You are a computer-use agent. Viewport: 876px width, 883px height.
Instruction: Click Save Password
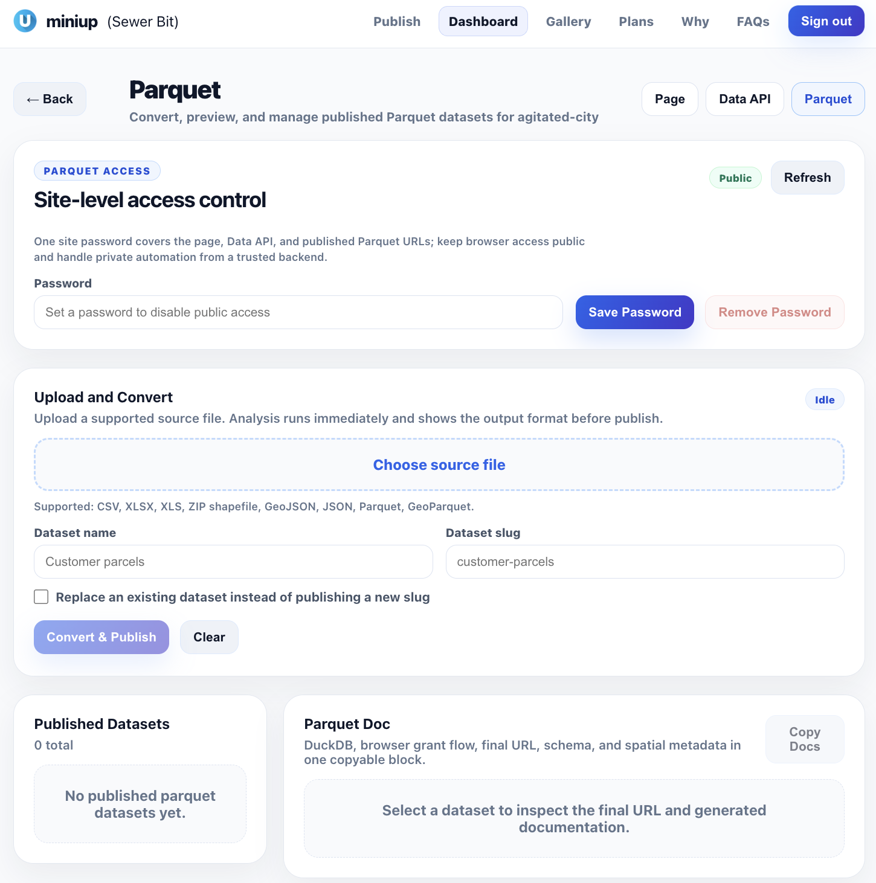pos(634,312)
